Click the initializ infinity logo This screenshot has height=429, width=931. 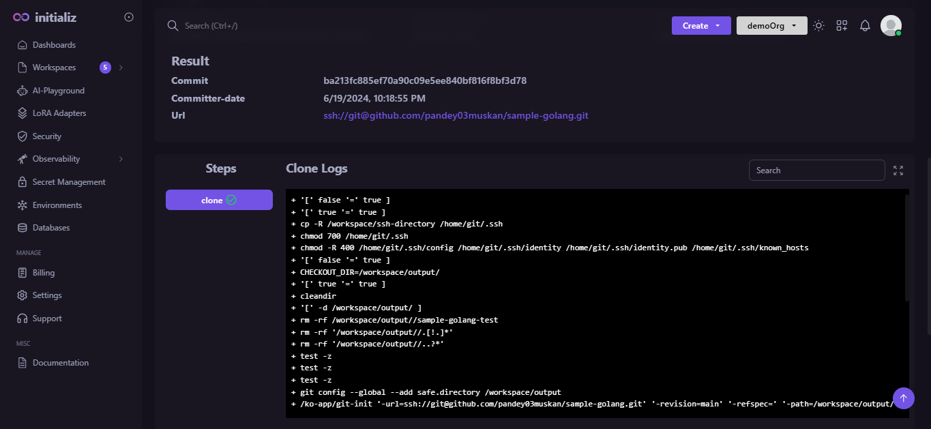[x=21, y=18]
